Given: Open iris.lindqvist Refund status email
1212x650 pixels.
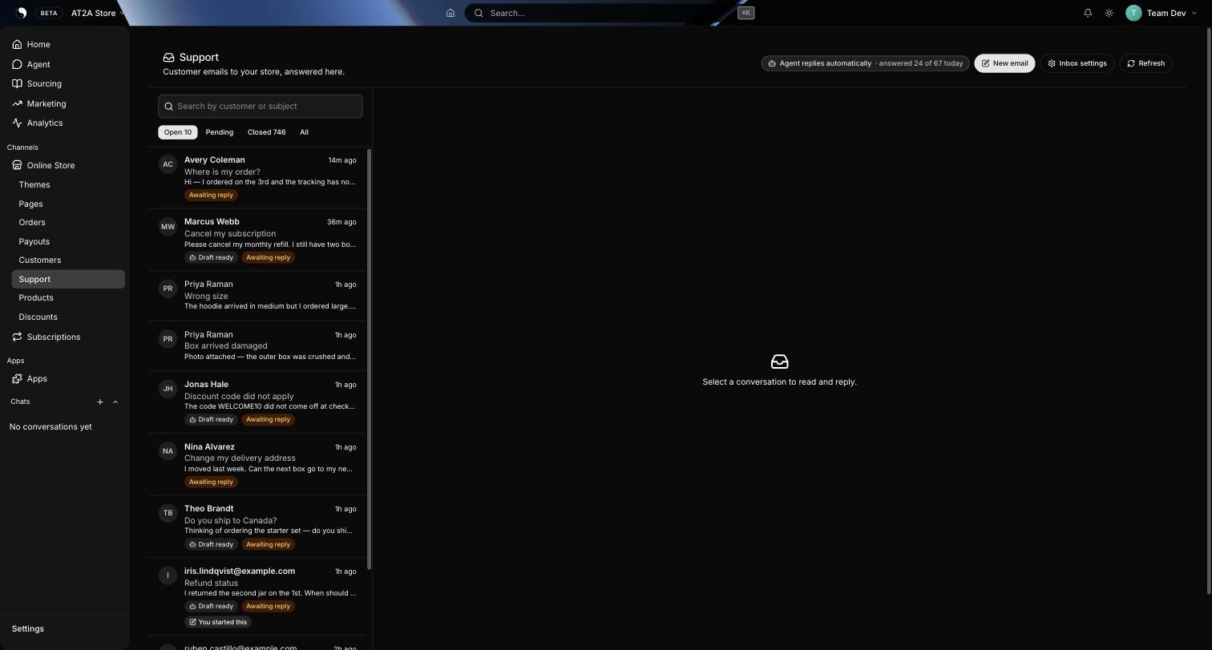Looking at the screenshot, I should (257, 597).
